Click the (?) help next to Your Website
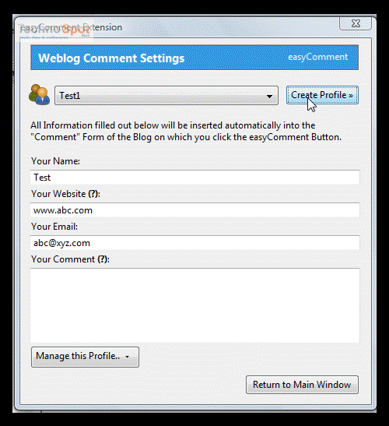The width and height of the screenshot is (389, 426). tap(93, 194)
